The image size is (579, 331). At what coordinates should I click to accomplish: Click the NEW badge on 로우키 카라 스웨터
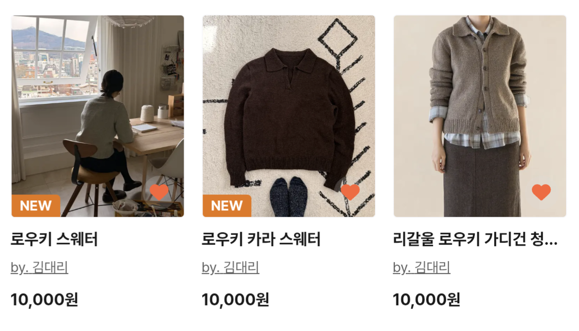click(227, 205)
